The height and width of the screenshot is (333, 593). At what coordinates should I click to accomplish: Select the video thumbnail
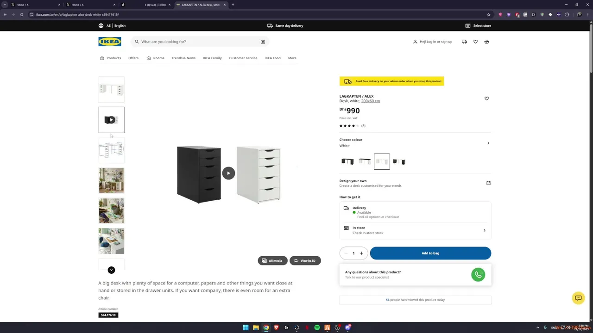tap(111, 120)
